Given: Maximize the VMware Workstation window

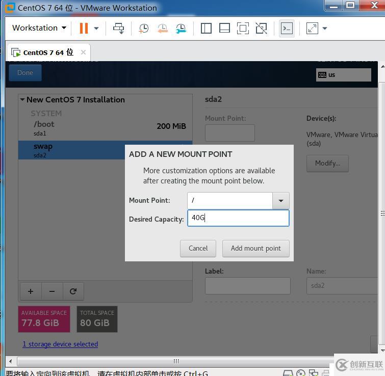Looking at the screenshot, I should tap(350, 5).
